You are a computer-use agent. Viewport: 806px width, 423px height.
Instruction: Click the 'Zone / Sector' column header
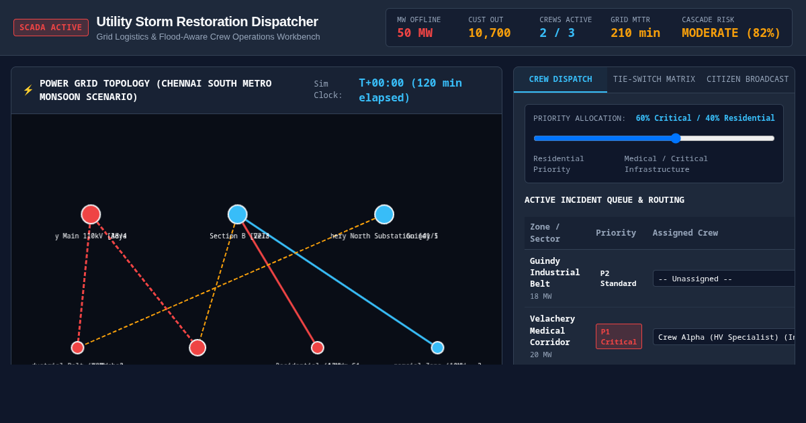pyautogui.click(x=545, y=232)
